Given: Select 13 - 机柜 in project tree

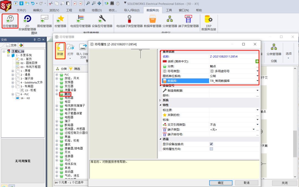Looking at the screenshot, I should click(30, 90).
